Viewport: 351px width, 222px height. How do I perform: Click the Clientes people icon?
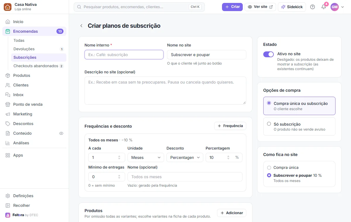pyautogui.click(x=8, y=85)
